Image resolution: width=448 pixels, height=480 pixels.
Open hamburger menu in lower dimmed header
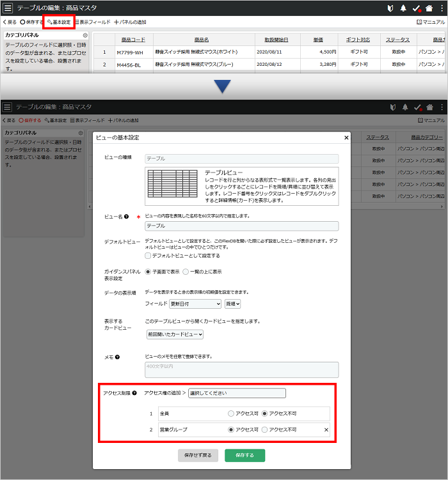[x=7, y=107]
